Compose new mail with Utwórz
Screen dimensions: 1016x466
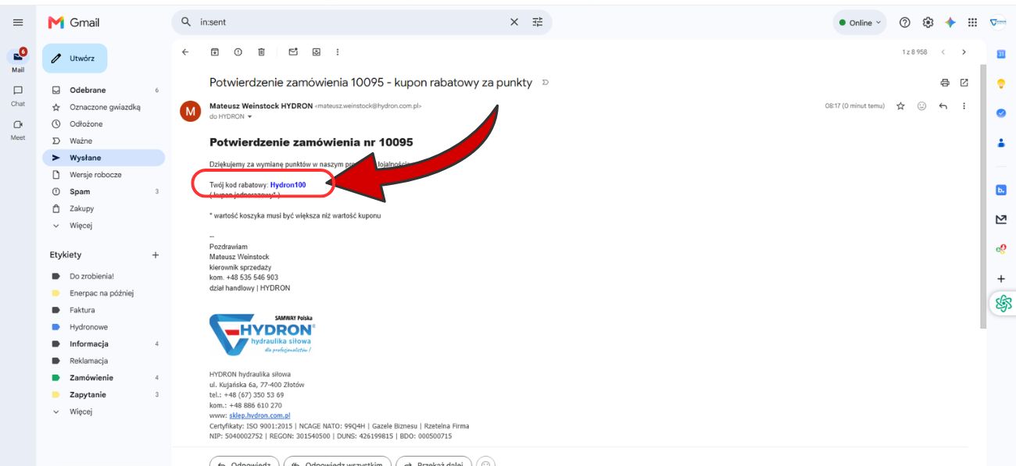coord(75,59)
